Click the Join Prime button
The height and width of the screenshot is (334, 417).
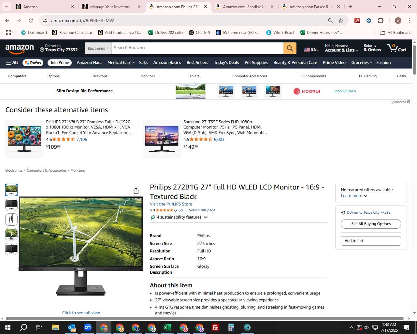pos(60,63)
